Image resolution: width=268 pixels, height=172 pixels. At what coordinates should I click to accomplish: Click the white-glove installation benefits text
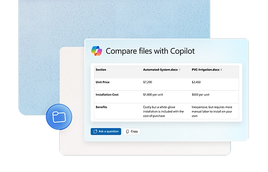coord(163,111)
